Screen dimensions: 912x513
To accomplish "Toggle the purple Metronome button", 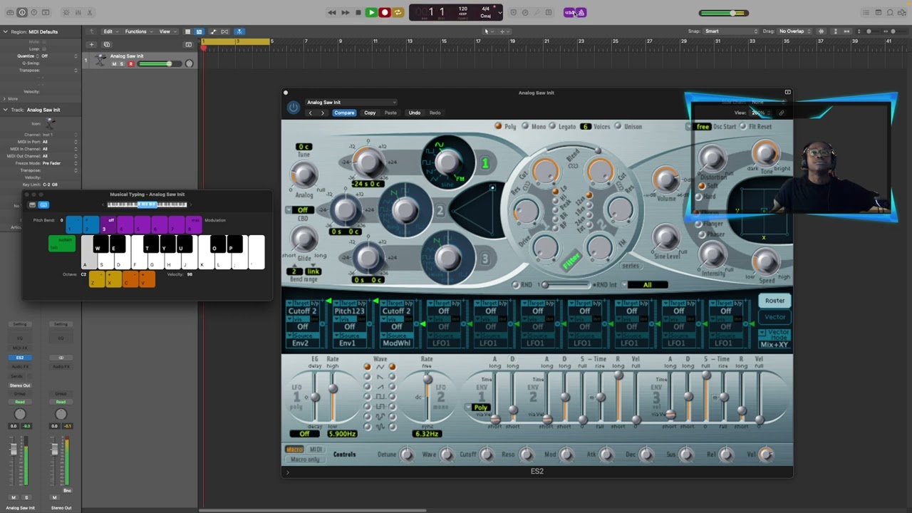I will [581, 12].
